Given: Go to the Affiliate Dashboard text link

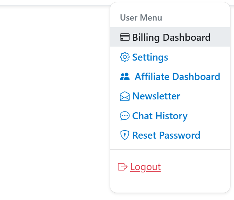Looking at the screenshot, I should coord(177,77).
